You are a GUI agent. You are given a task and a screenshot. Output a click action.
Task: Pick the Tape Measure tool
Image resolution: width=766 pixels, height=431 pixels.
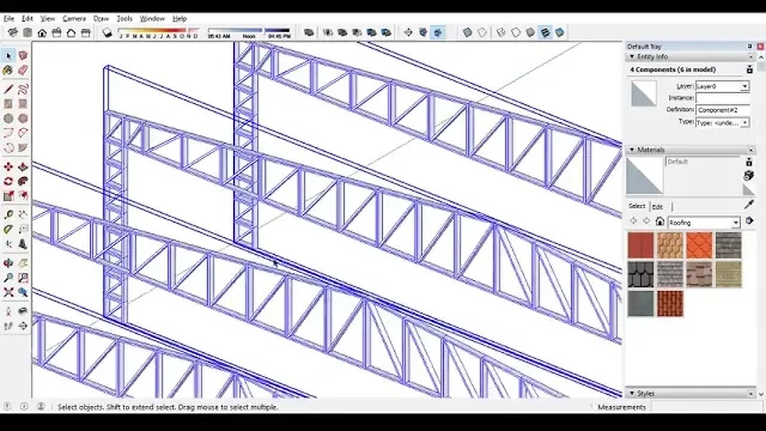[x=8, y=215]
